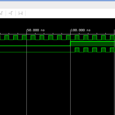Screen dimensions: 115x115
Task: Click the next transition toolbar icon
Action: [1, 14]
